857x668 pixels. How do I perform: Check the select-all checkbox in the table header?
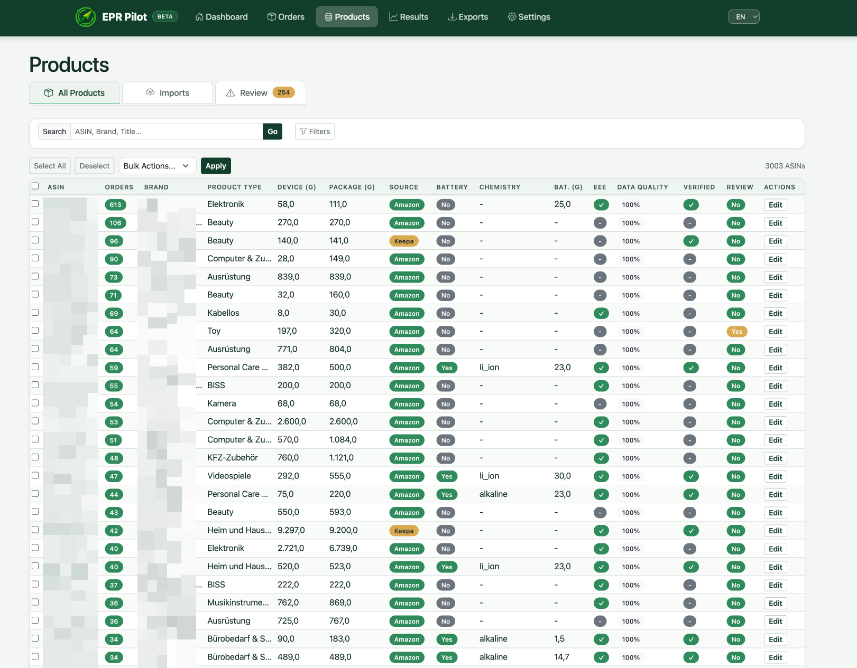coord(35,186)
